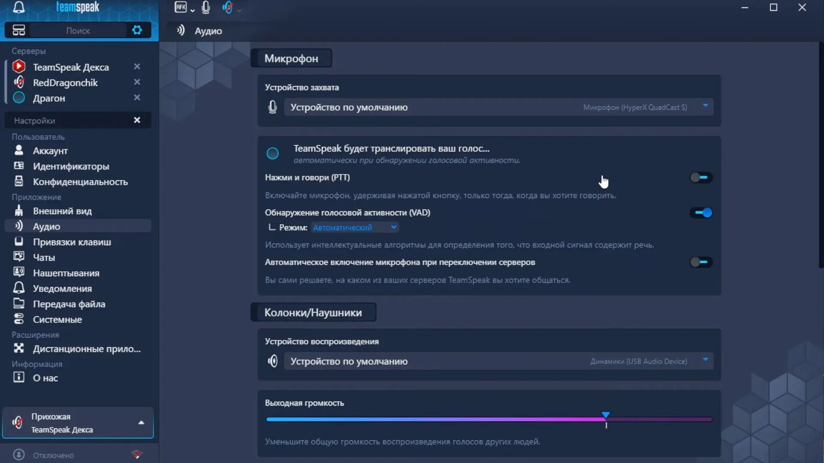Click the Поиск search field
Screen dimensions: 824x463
click(78, 30)
